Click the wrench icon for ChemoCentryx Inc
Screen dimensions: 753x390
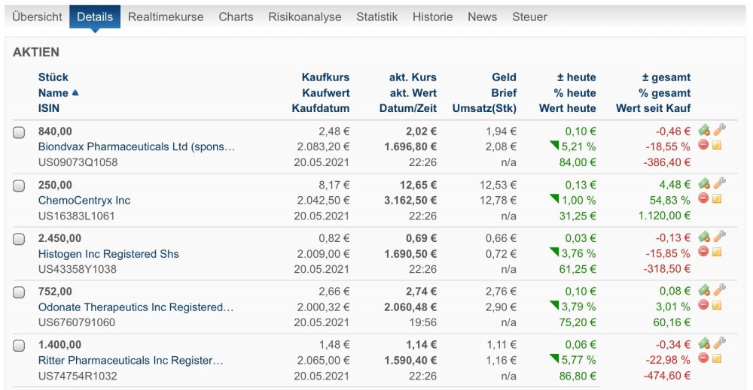pos(719,183)
